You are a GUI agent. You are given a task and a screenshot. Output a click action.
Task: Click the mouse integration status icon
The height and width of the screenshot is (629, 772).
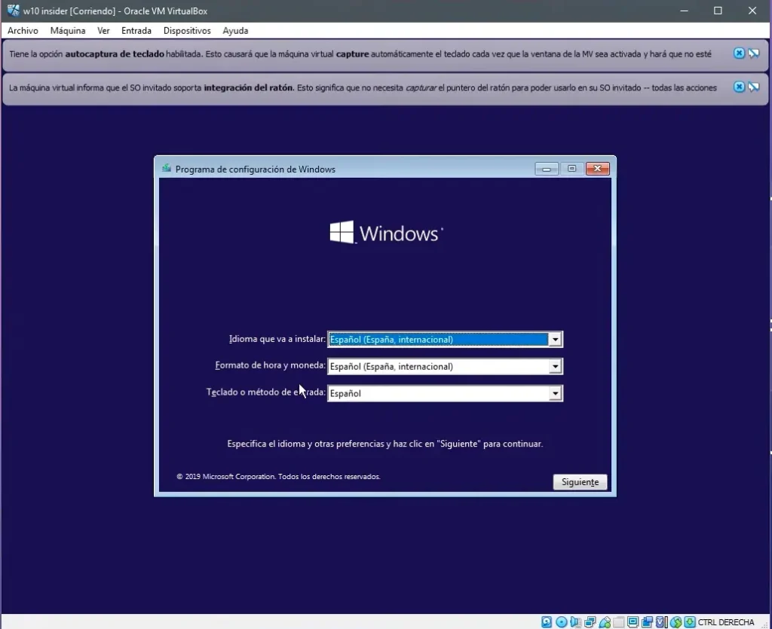coord(675,622)
